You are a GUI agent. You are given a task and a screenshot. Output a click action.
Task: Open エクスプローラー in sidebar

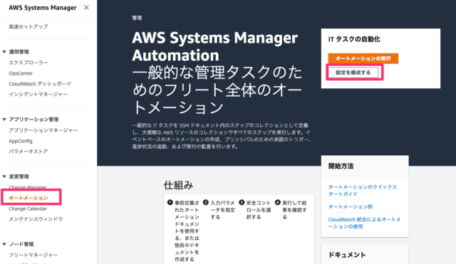pyautogui.click(x=28, y=63)
